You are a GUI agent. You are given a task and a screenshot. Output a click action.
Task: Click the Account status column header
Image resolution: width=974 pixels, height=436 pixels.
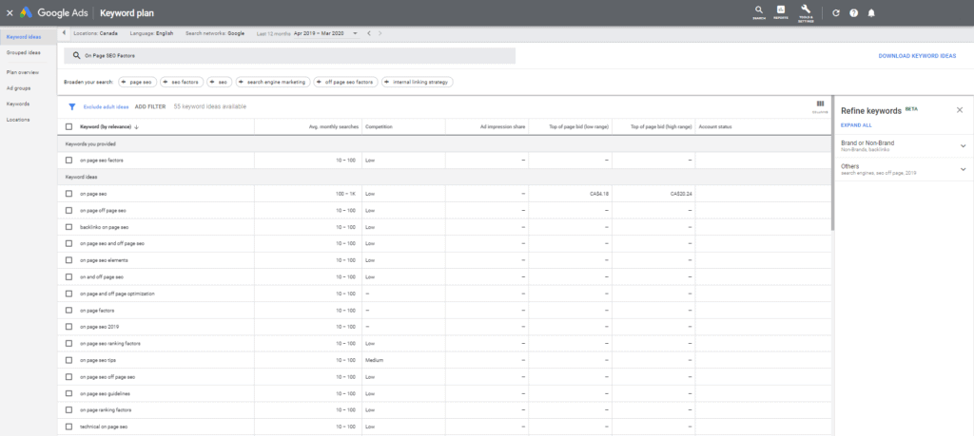pyautogui.click(x=715, y=127)
